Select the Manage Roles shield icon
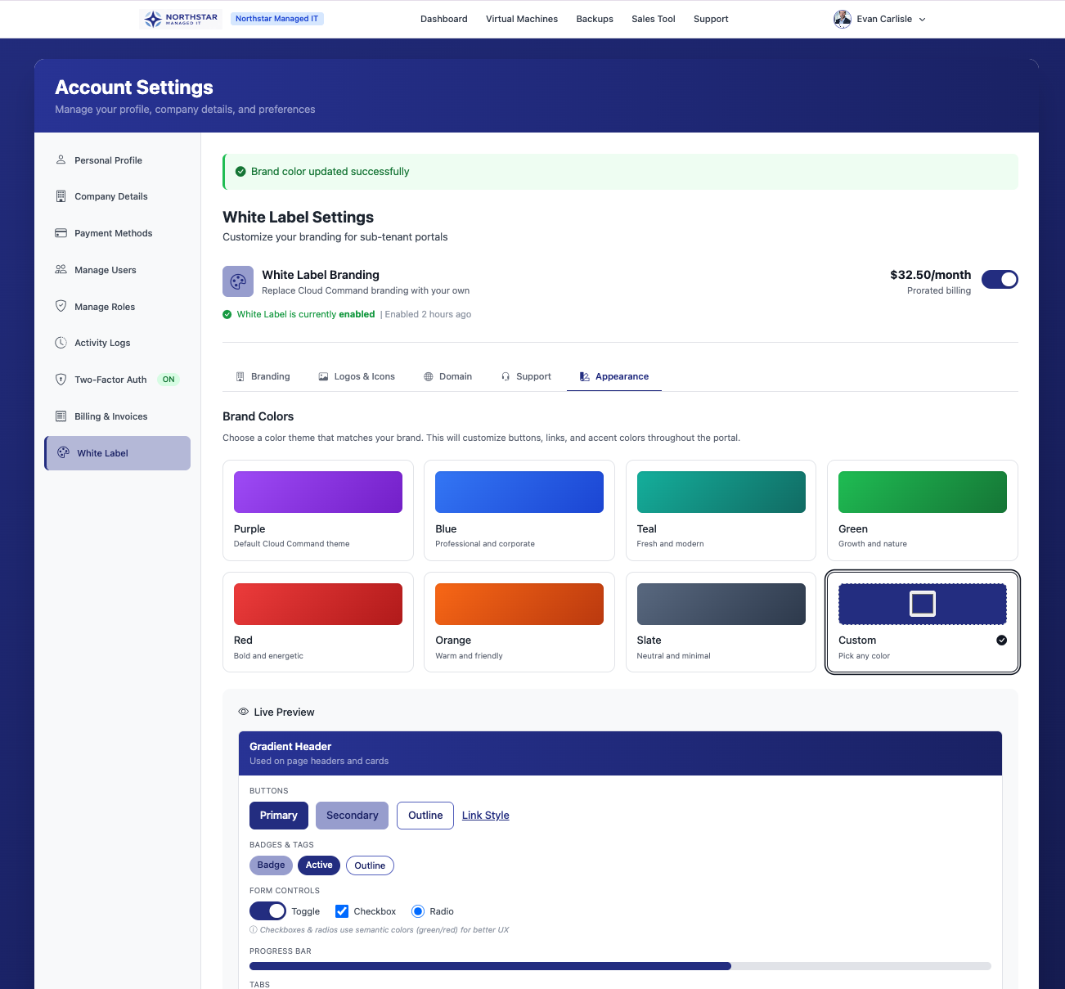Image resolution: width=1065 pixels, height=989 pixels. coord(61,306)
